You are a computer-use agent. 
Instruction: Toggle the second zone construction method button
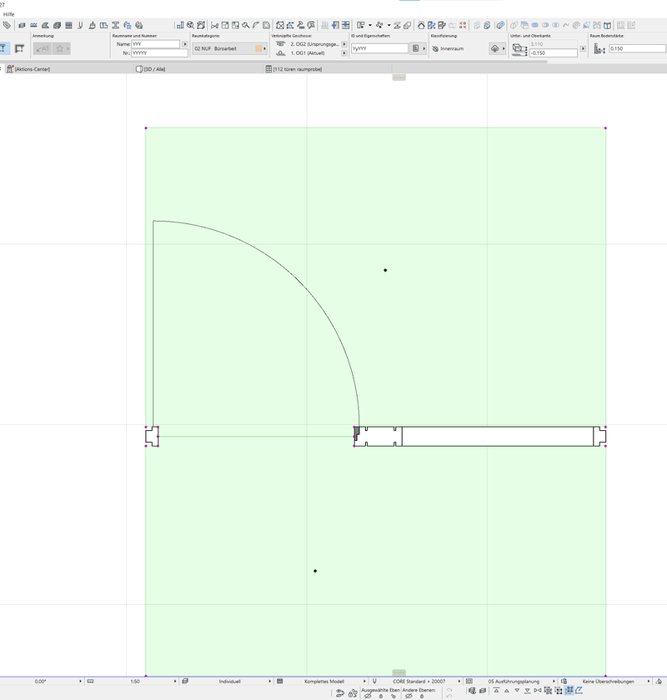coord(19,48)
